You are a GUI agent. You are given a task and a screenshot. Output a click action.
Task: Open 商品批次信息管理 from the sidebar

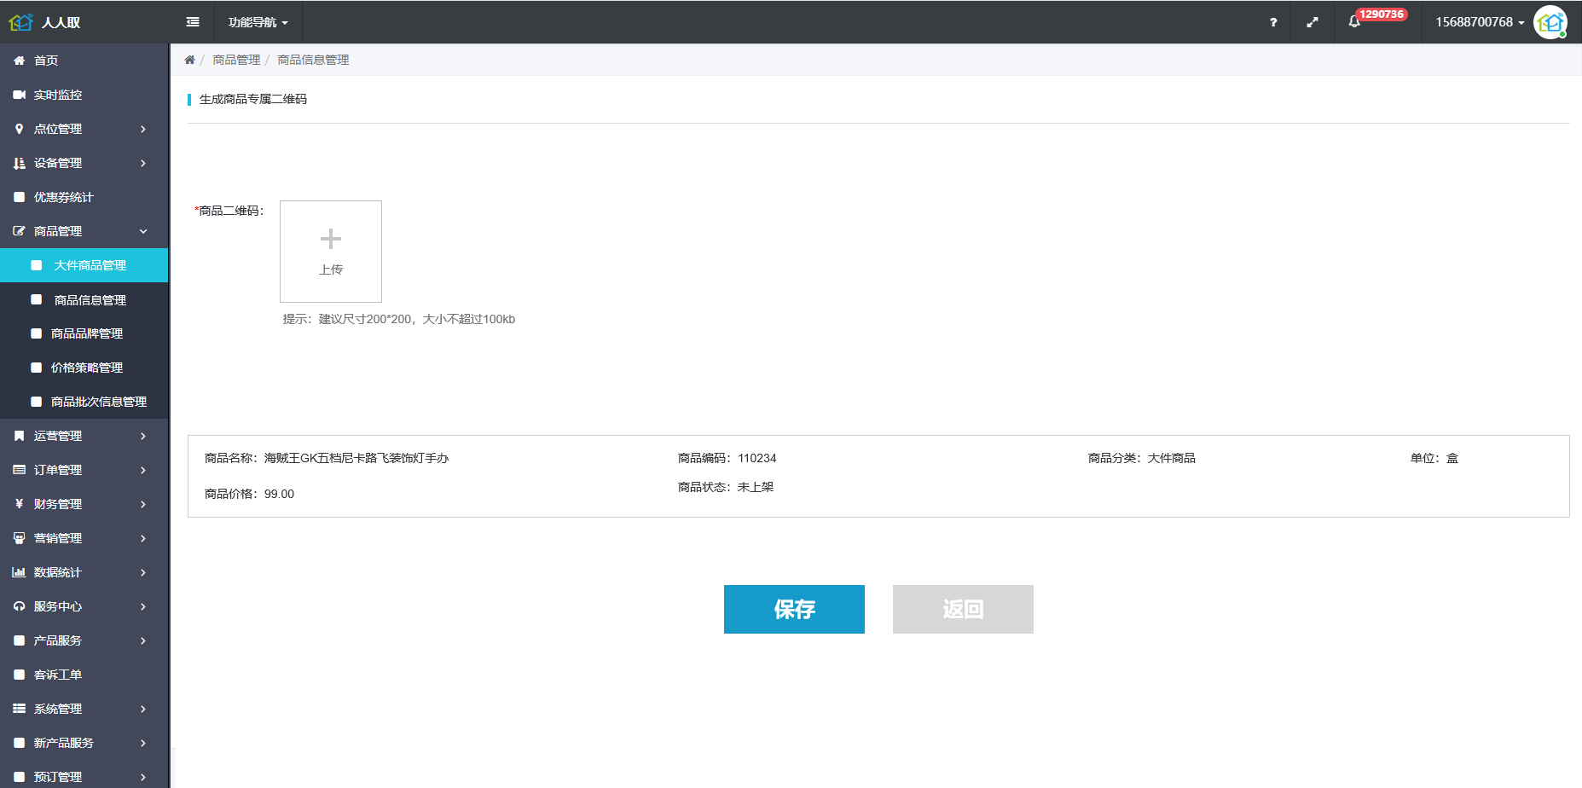[x=98, y=402]
